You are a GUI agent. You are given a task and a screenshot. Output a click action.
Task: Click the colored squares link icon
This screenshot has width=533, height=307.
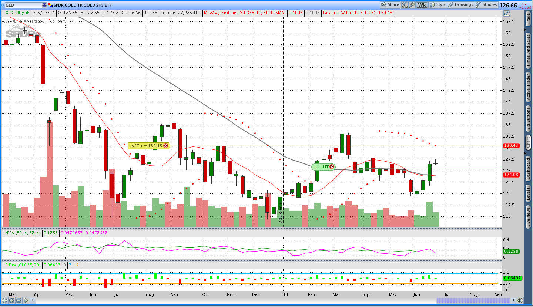(50, 5)
